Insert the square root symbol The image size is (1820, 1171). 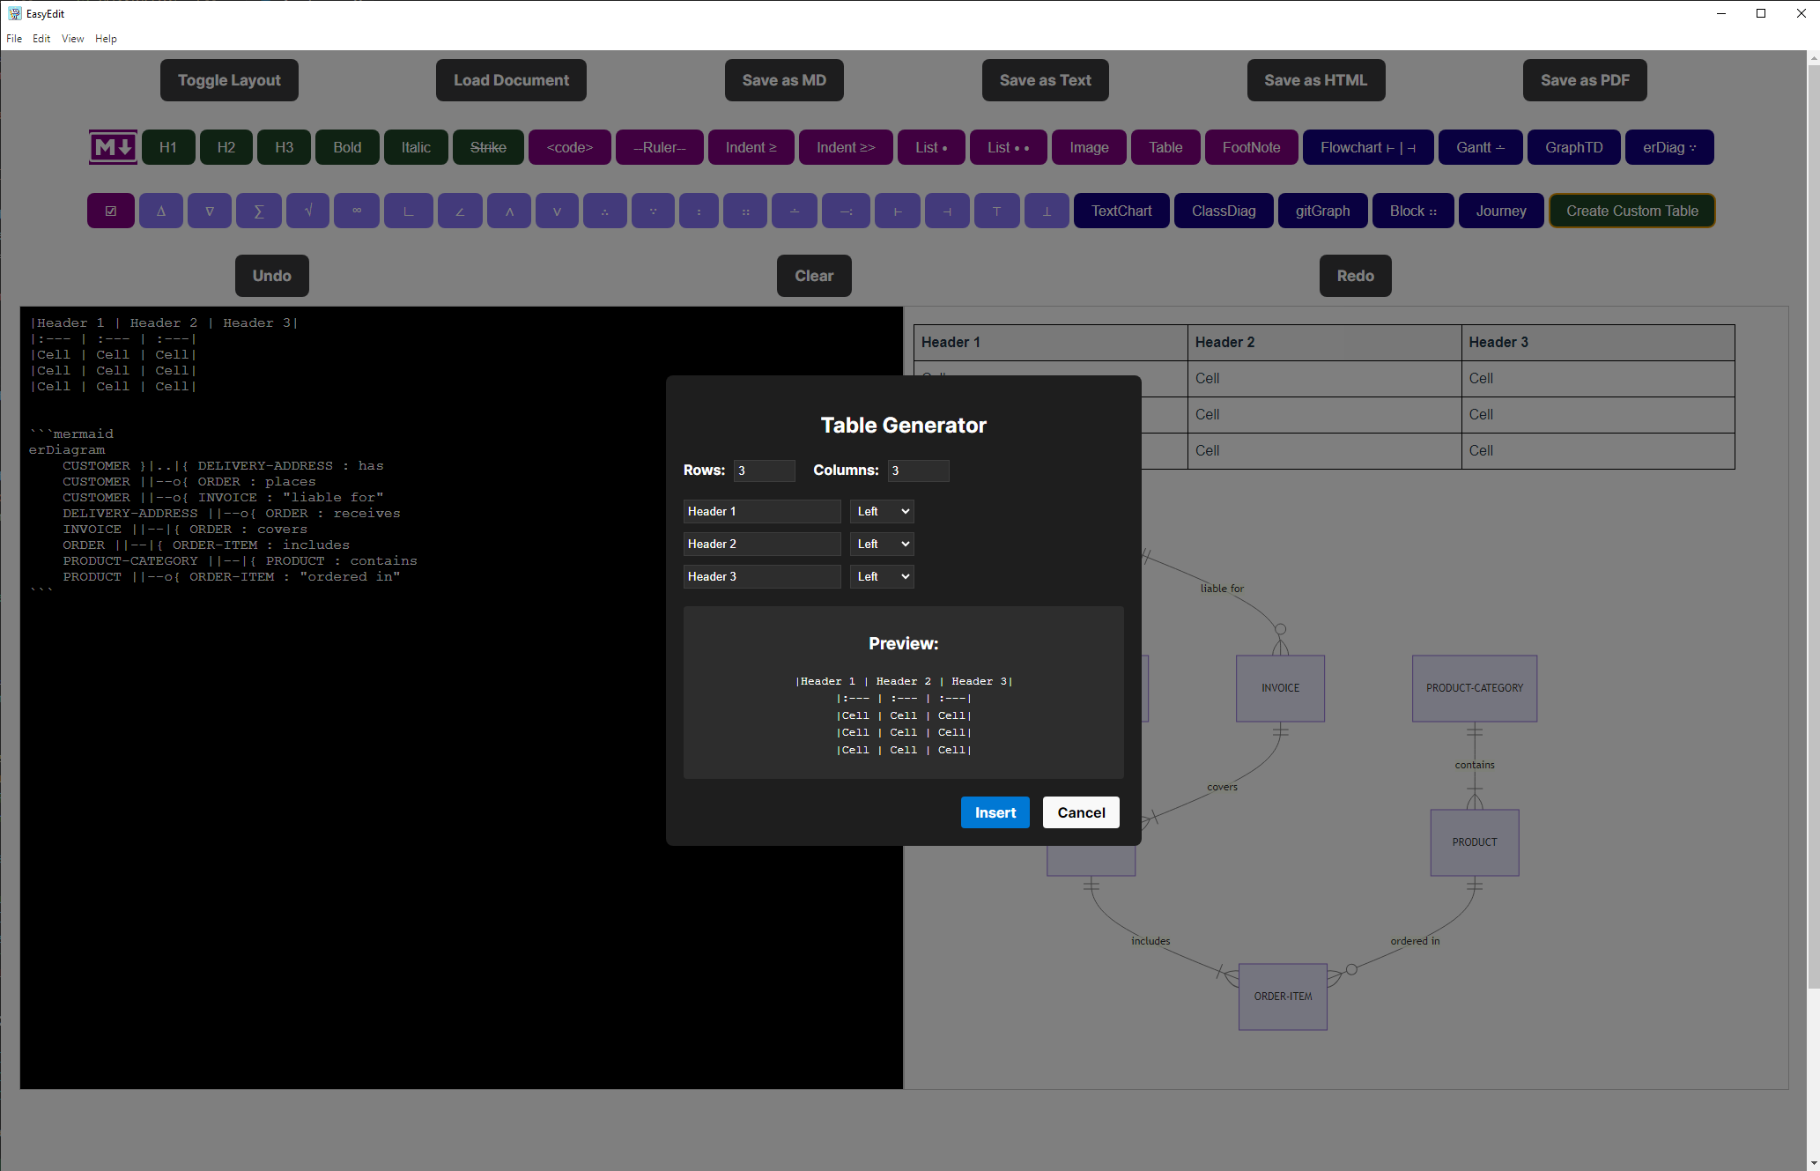(x=307, y=211)
